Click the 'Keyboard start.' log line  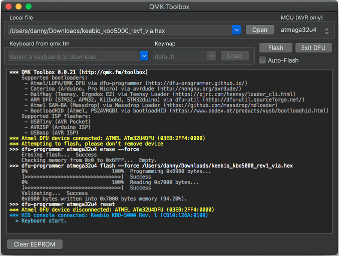click(x=44, y=220)
